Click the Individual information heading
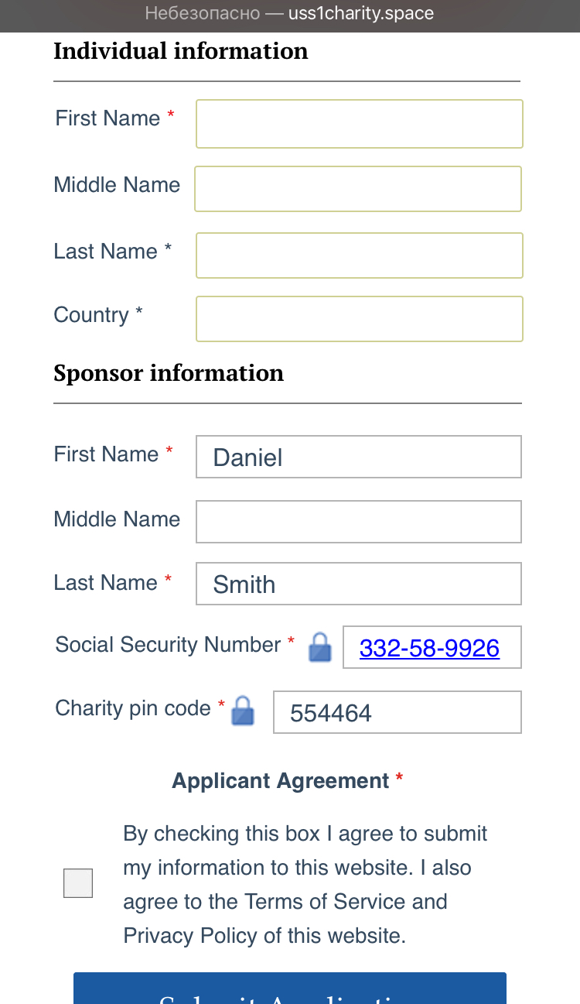 click(181, 51)
